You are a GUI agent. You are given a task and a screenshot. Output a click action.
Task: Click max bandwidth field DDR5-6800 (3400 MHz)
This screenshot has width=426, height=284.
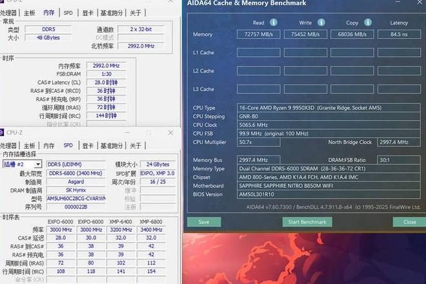coord(76,173)
